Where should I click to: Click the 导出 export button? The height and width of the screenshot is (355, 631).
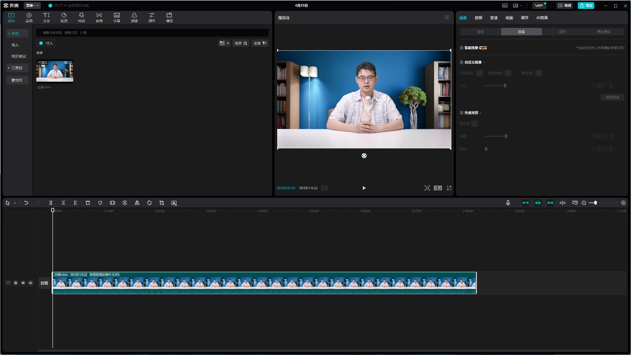pyautogui.click(x=586, y=5)
